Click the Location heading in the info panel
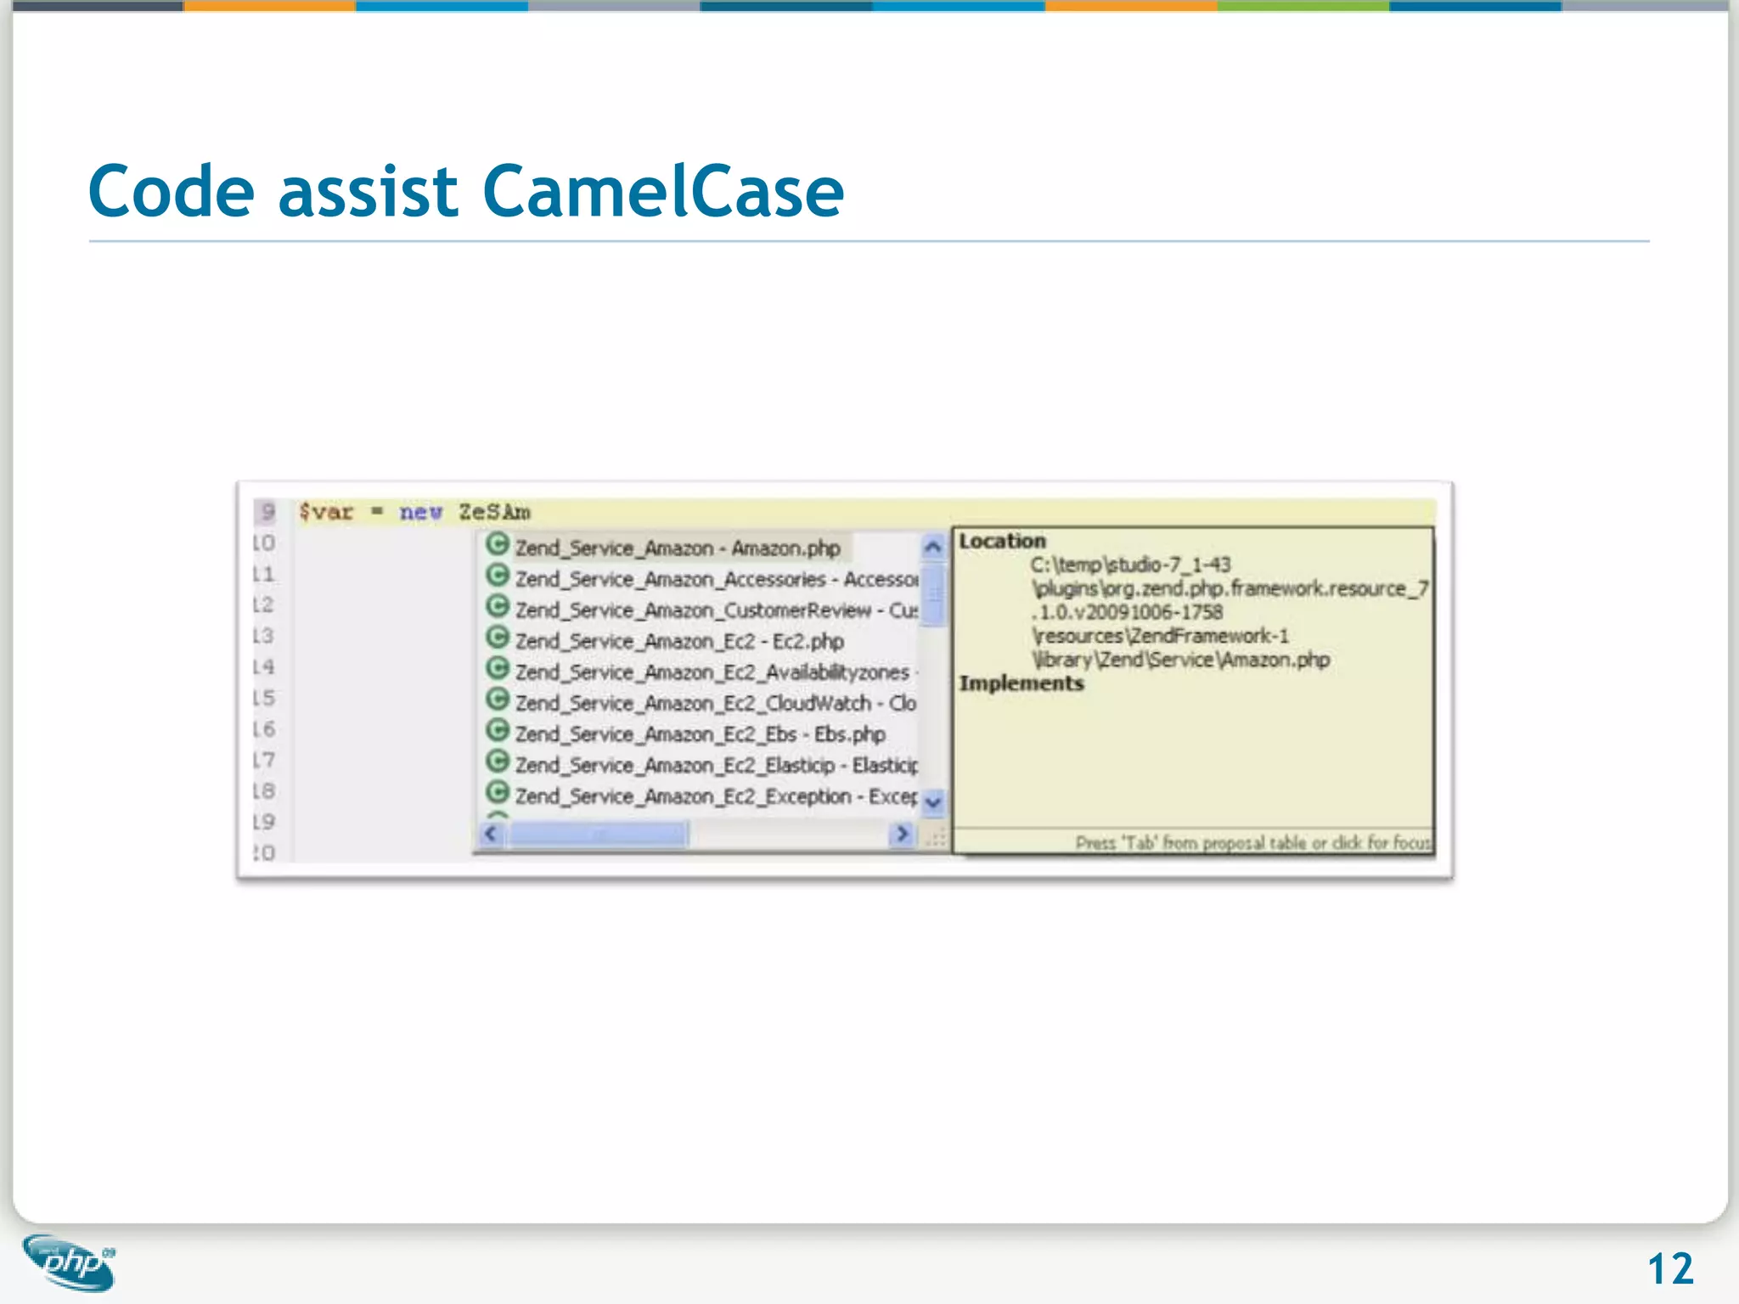 click(x=1003, y=541)
